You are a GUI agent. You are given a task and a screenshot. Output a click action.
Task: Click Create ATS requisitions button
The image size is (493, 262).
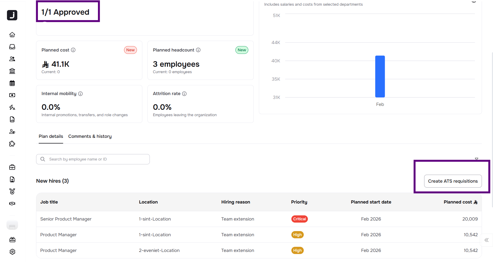453,181
